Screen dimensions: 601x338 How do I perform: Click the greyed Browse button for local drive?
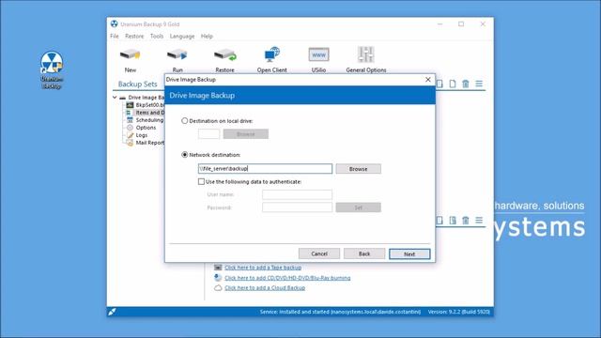(246, 133)
